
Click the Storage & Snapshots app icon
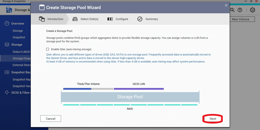point(9,10)
